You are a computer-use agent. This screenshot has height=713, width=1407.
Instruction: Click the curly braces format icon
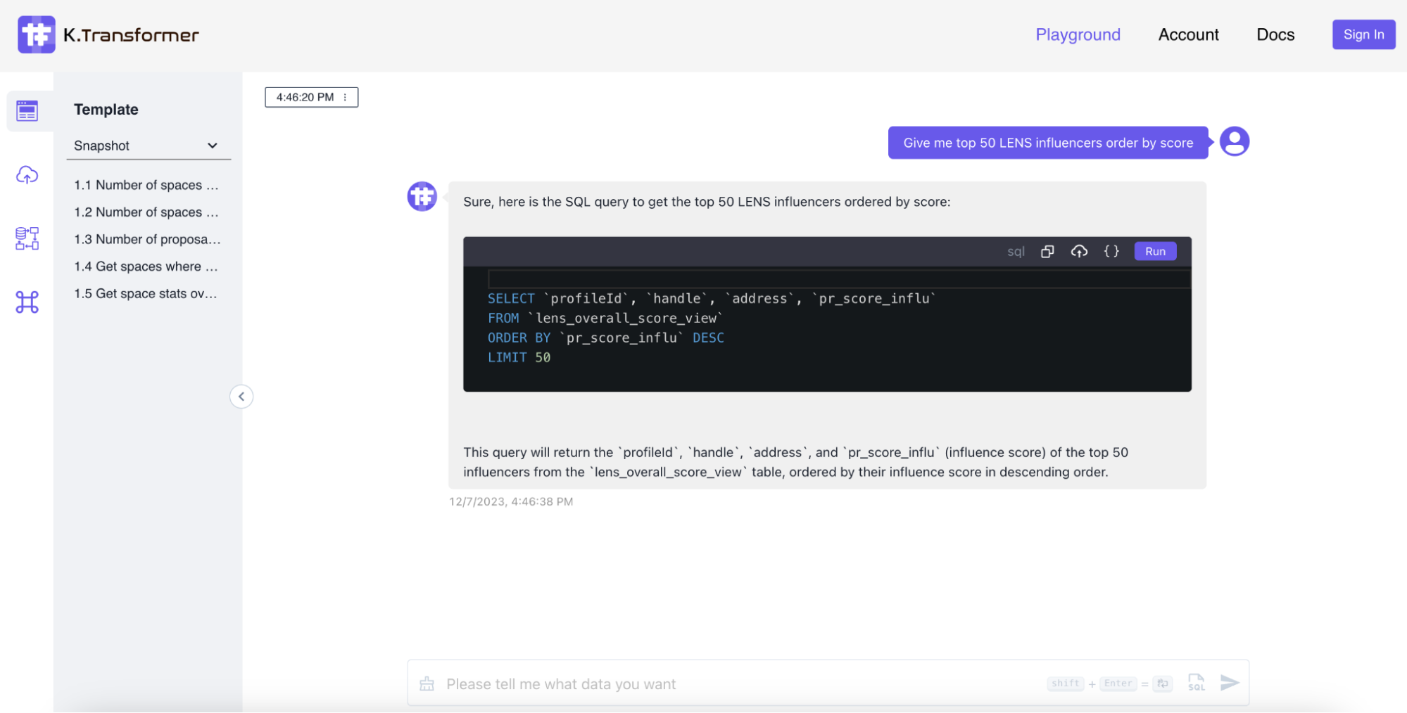tap(1111, 251)
